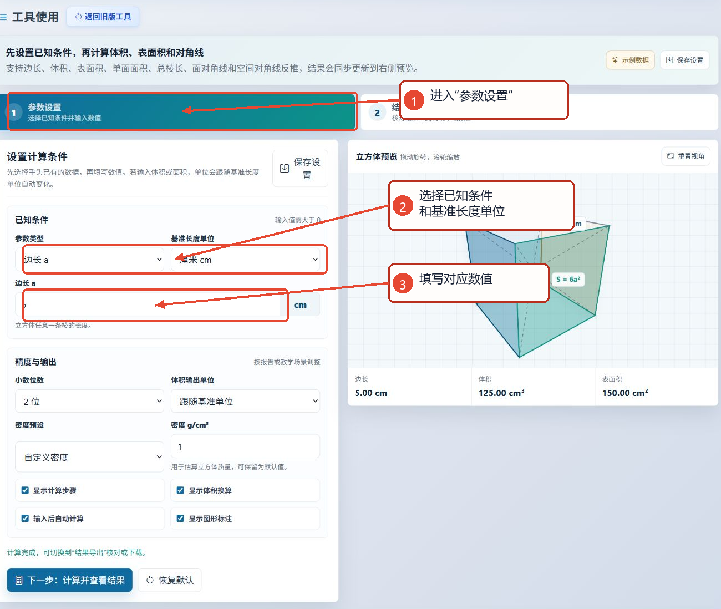Click the reset arrow icon in 恢复默认

(150, 580)
